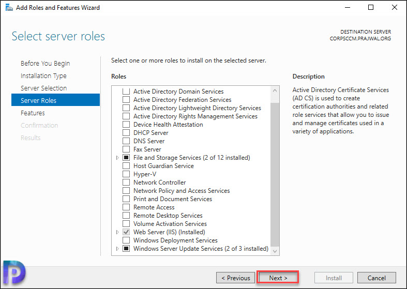The image size is (407, 289).
Task: Tick the Remote Access checkbox
Action: 126,207
